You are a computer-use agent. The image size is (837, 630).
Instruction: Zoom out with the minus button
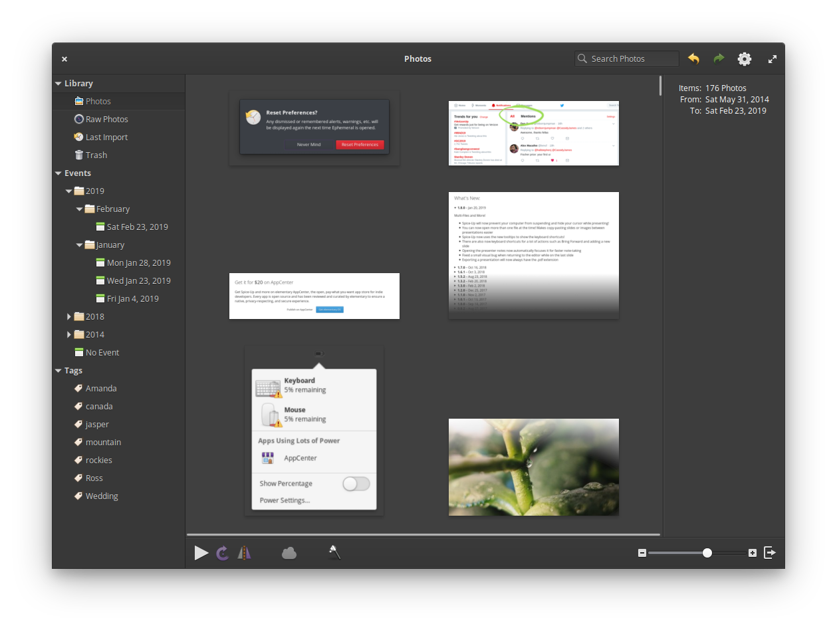(x=642, y=552)
